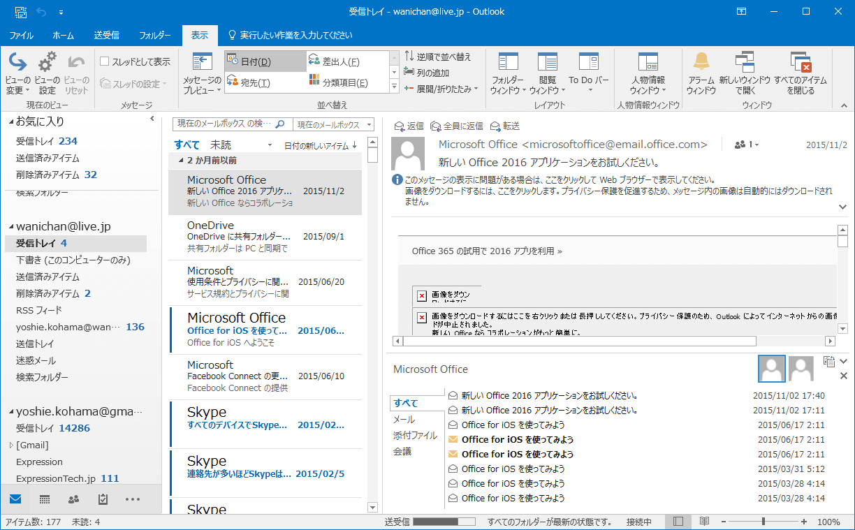Show all (すべて) messages filter
This screenshot has width=855, height=530.
tap(187, 145)
